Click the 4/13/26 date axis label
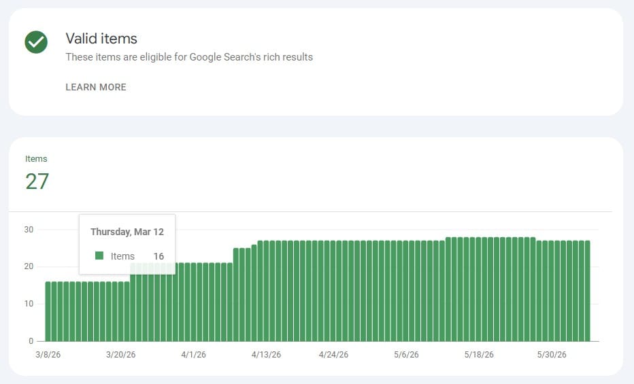The width and height of the screenshot is (634, 384). [x=266, y=355]
